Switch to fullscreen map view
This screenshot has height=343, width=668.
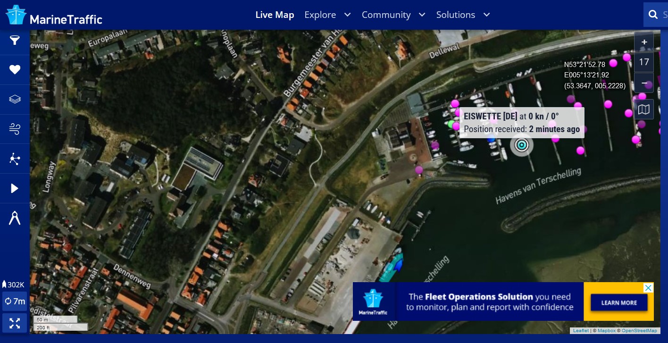tap(15, 323)
